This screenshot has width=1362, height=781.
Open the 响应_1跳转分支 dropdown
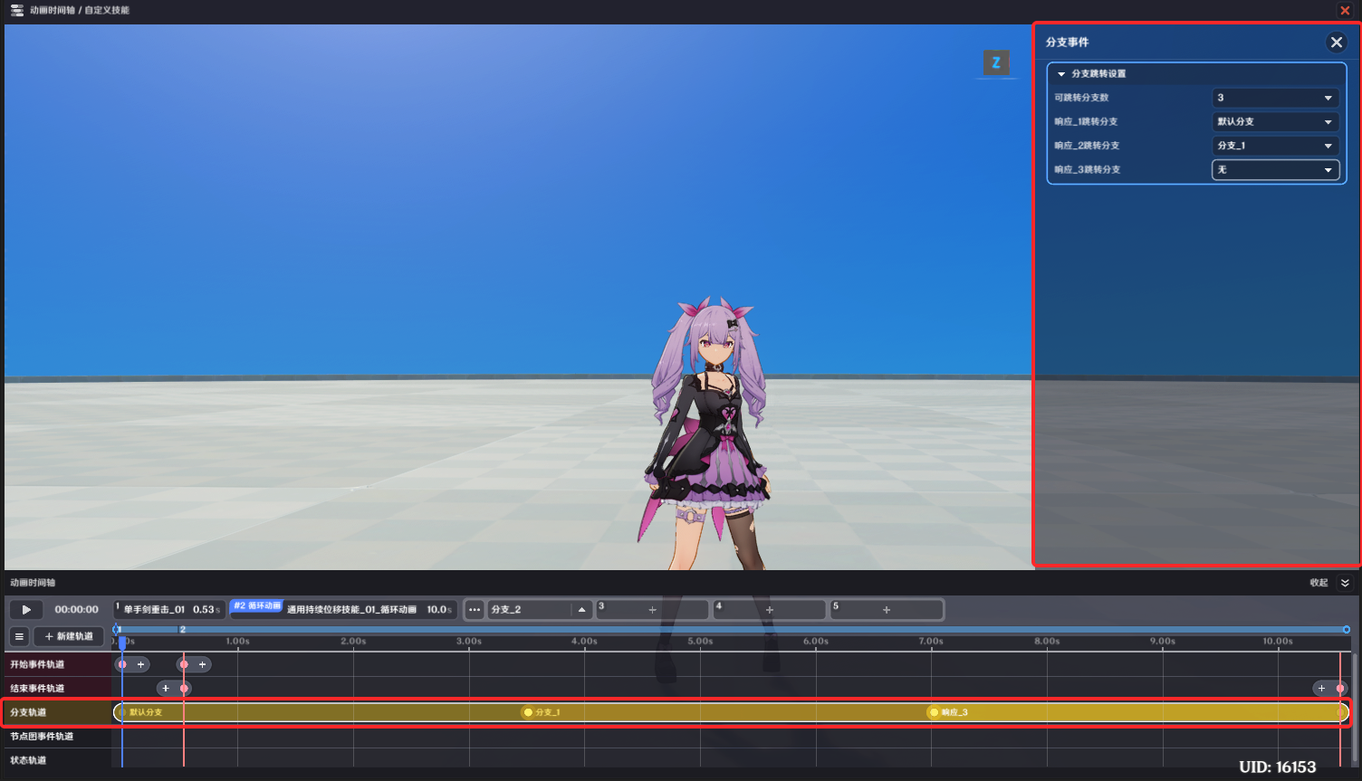1275,121
